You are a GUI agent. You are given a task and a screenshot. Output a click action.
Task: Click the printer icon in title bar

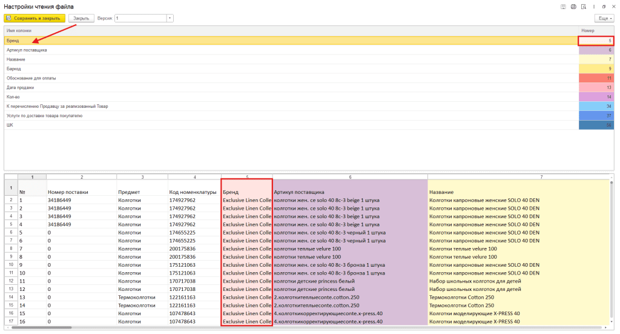click(x=573, y=7)
